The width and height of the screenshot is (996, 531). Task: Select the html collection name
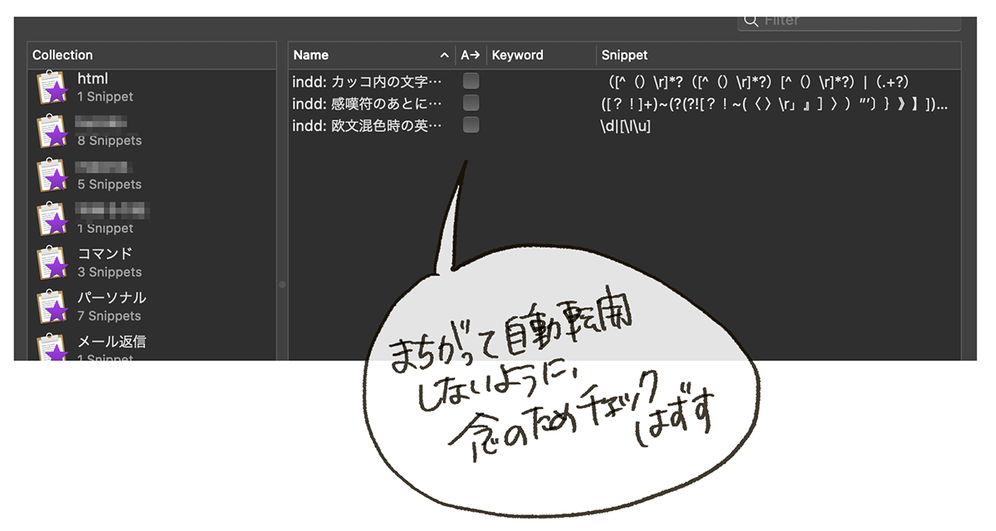coord(93,79)
